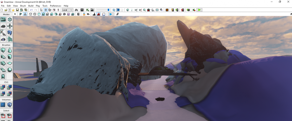
Task: Choose the Texture alignment mode icon
Action: point(10,26)
